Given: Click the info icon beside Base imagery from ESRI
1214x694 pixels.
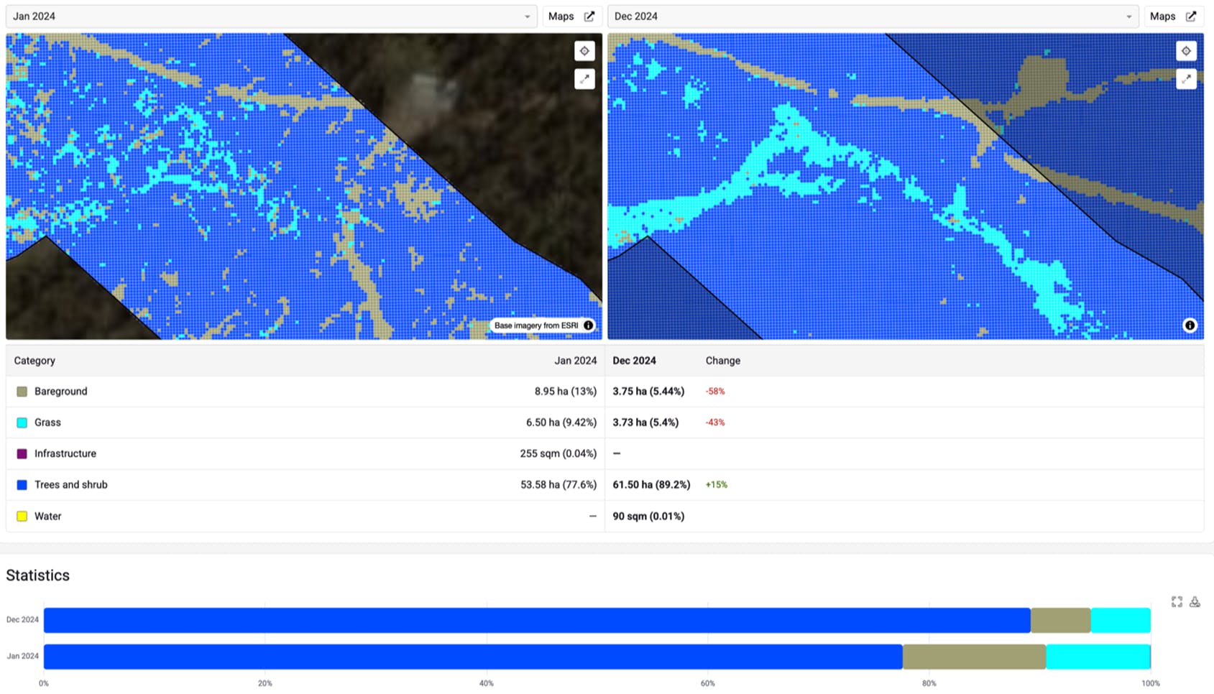Looking at the screenshot, I should click(x=589, y=325).
